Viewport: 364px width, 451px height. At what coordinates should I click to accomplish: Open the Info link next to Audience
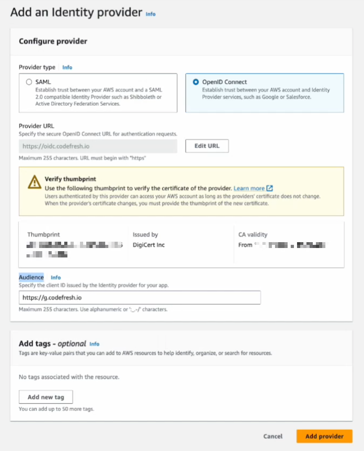56,277
